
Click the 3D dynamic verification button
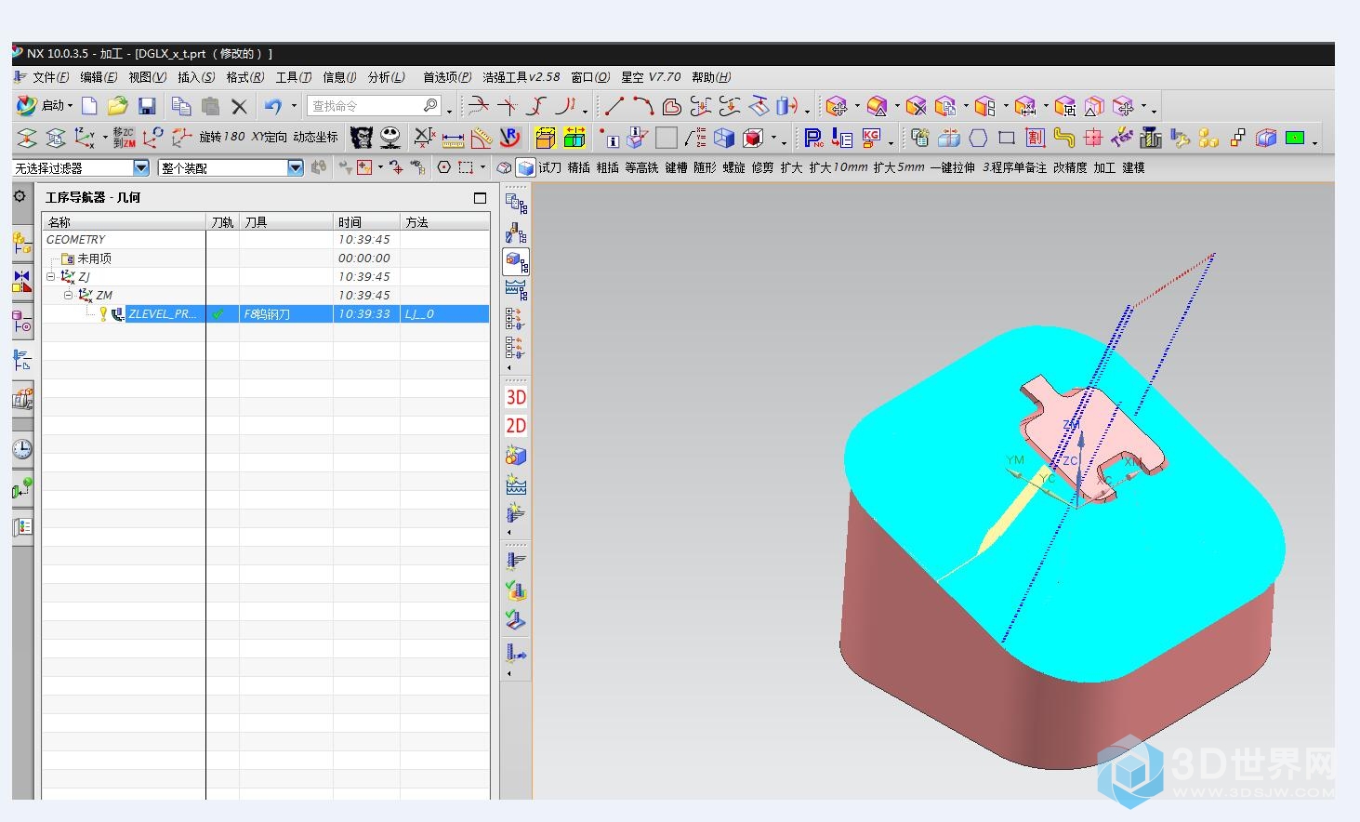[x=516, y=397]
